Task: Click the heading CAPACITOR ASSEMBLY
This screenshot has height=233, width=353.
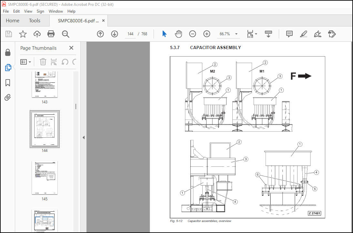Action: pyautogui.click(x=216, y=48)
